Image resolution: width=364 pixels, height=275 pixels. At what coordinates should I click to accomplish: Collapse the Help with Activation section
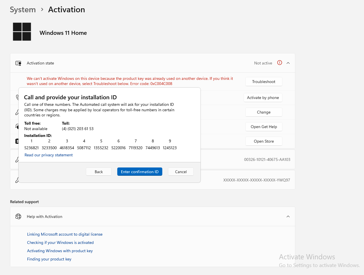click(288, 217)
